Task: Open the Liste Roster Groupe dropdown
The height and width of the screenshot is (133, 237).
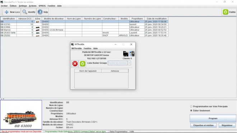Action: pyautogui.click(x=119, y=63)
